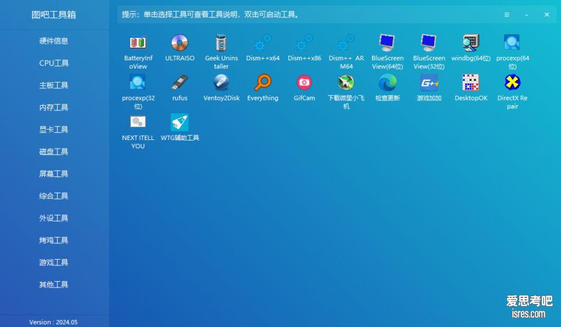Select the Ventoy2Disk icon
This screenshot has width=561, height=327.
pyautogui.click(x=221, y=82)
